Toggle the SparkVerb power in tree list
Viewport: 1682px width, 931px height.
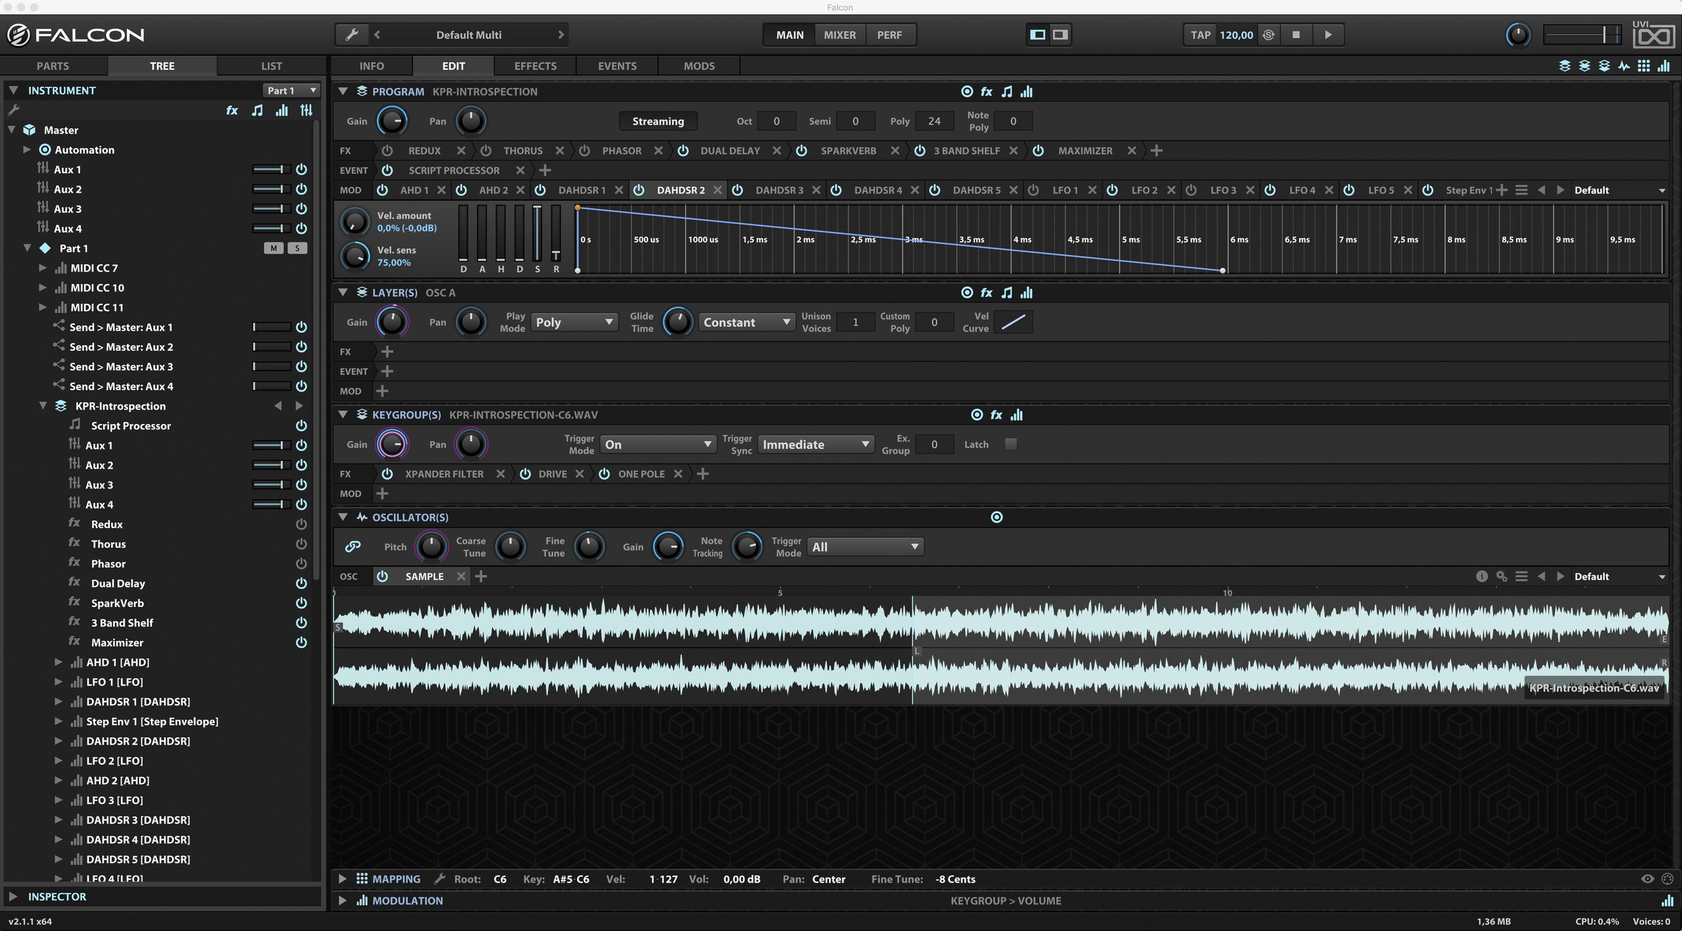[x=301, y=603]
